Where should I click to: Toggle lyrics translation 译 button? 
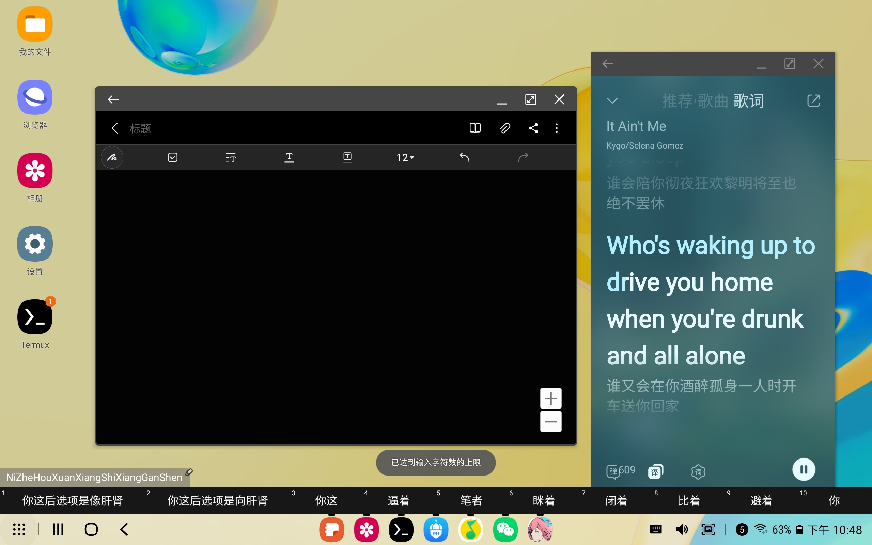tap(655, 471)
